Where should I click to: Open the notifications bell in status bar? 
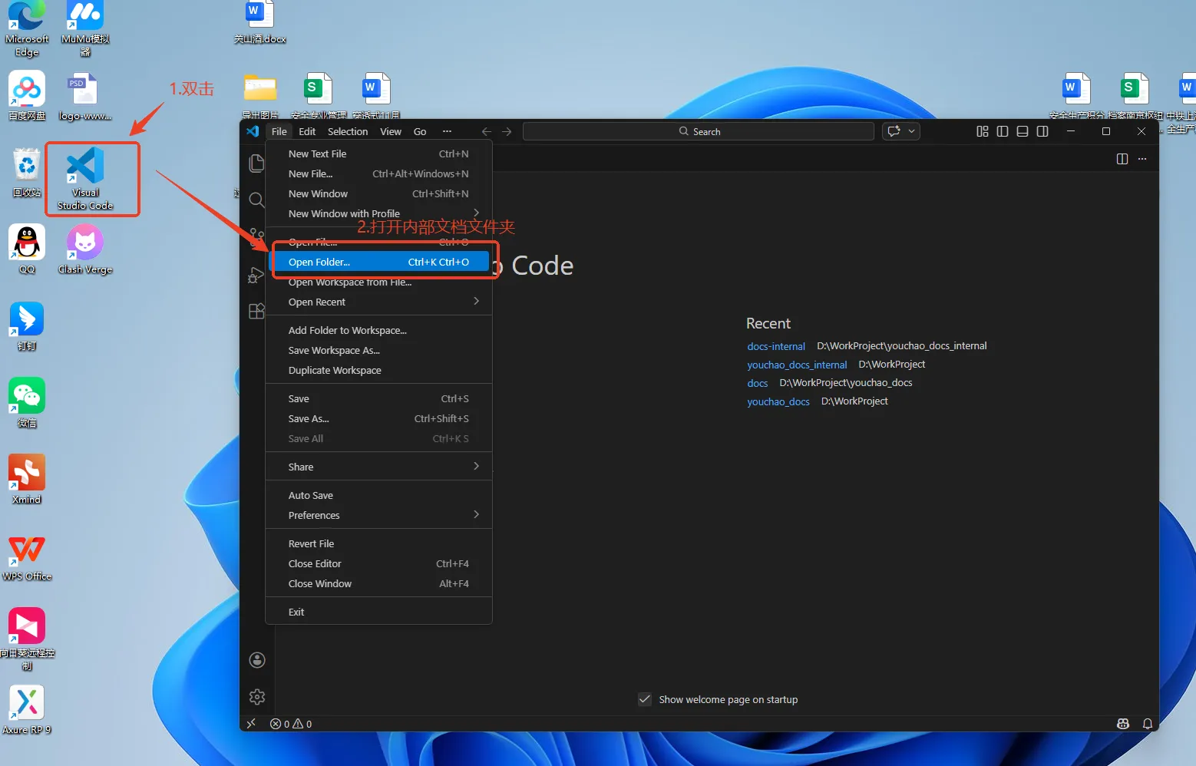click(1148, 724)
